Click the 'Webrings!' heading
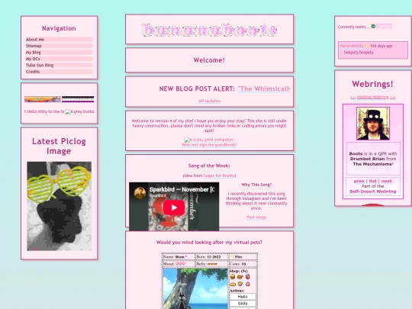412x309 pixels. (372, 84)
